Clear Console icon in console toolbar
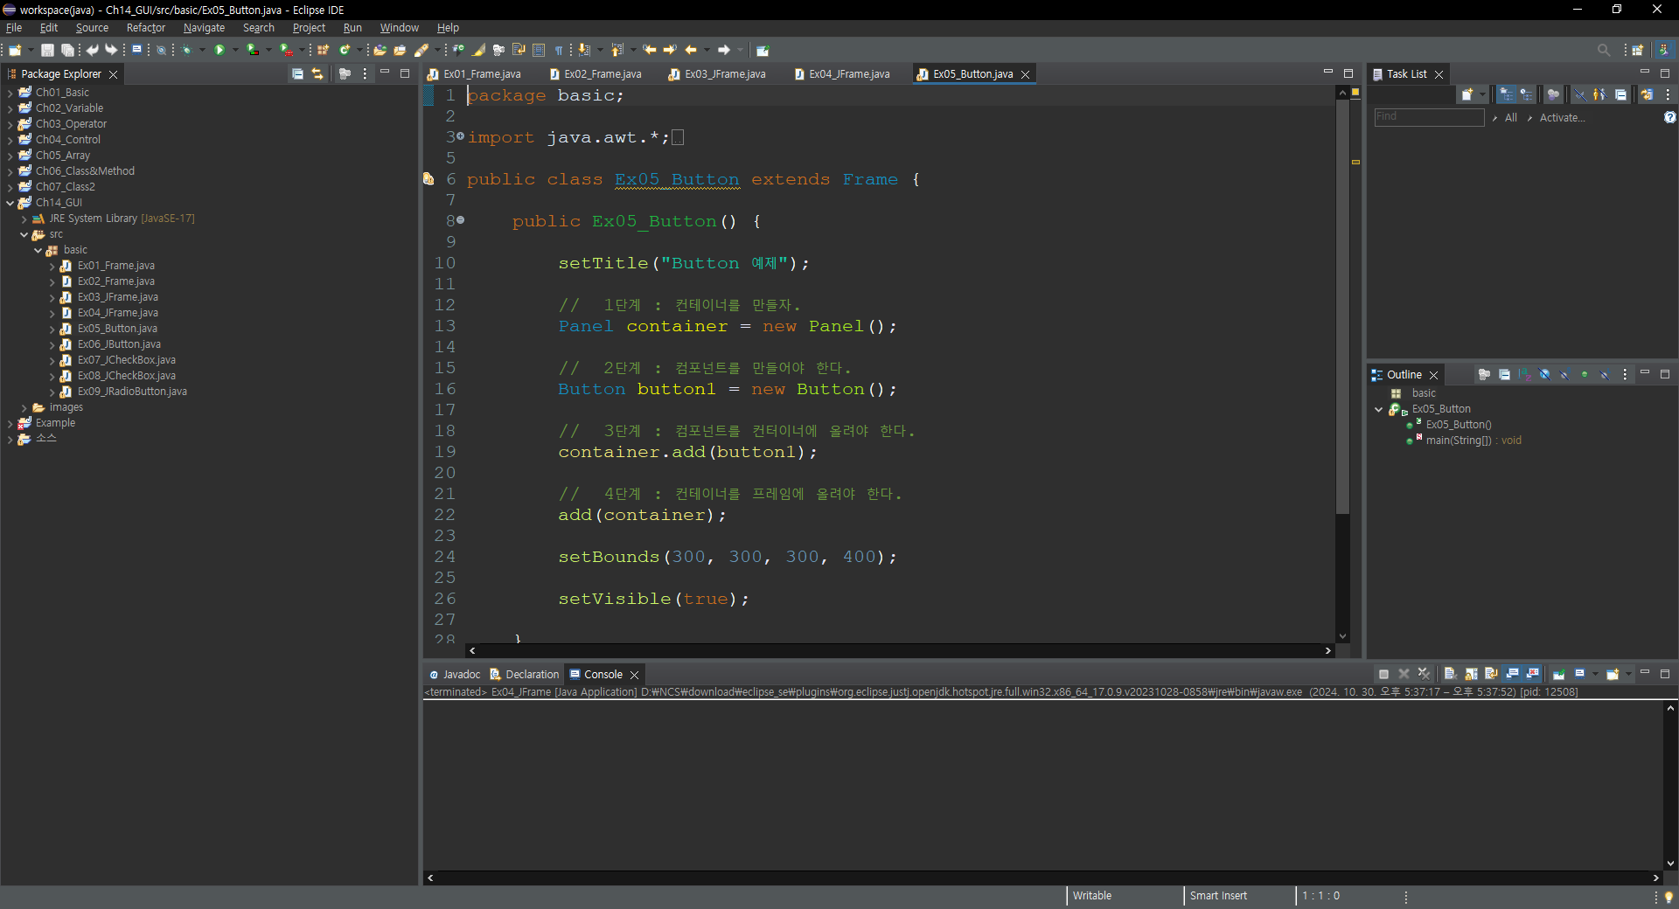The width and height of the screenshot is (1679, 909). pyautogui.click(x=1449, y=674)
